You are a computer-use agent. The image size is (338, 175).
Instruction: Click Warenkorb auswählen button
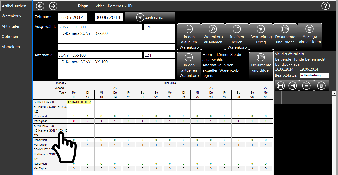pyautogui.click(x=213, y=37)
